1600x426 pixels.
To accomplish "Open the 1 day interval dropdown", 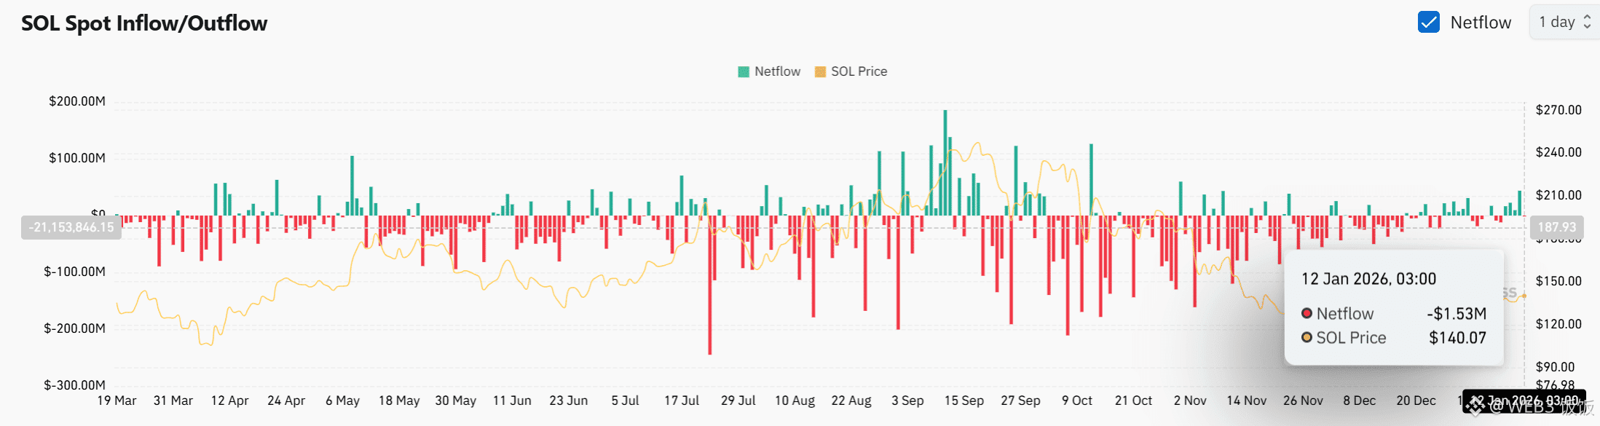I will point(1557,23).
